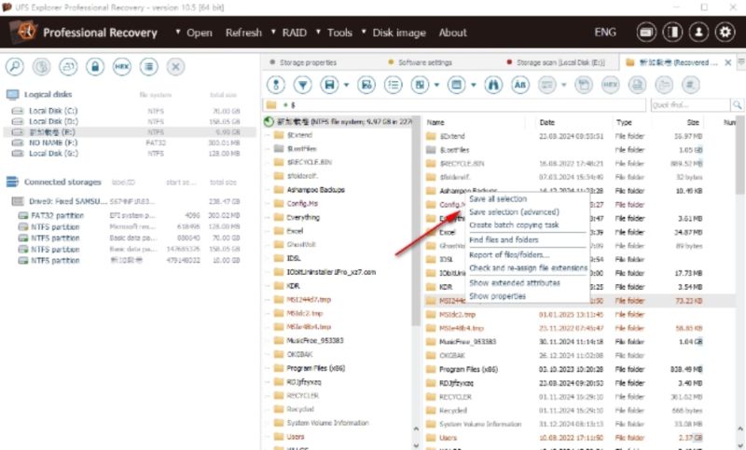The width and height of the screenshot is (746, 450).
Task: Click Refresh in the top menu
Action: click(x=243, y=33)
